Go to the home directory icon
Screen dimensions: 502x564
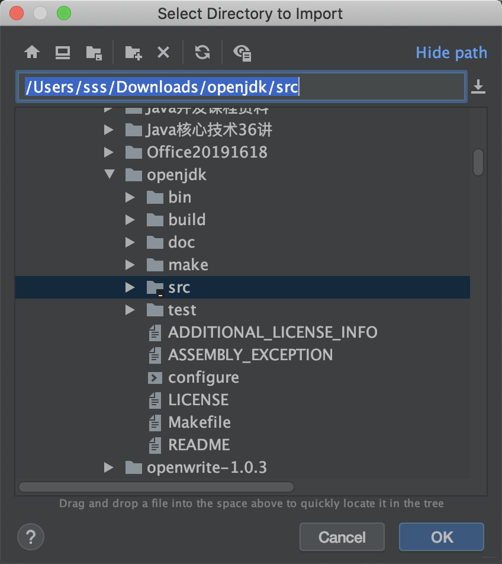tap(32, 53)
